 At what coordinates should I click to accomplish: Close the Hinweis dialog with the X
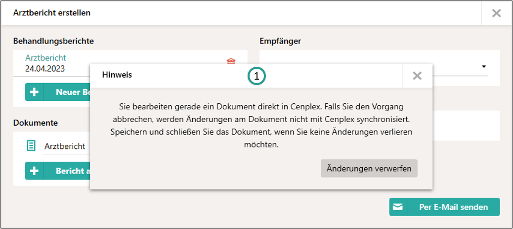click(417, 76)
